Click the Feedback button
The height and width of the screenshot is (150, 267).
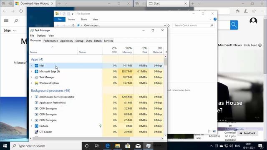pos(248,133)
